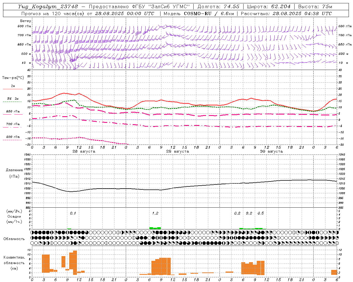Click the forecast start 28.08.2025 00:00 UTC
This screenshot has width=353, height=282.
pyautogui.click(x=125, y=13)
